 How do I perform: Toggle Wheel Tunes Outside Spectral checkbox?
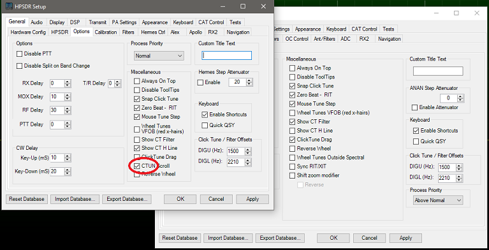click(292, 158)
